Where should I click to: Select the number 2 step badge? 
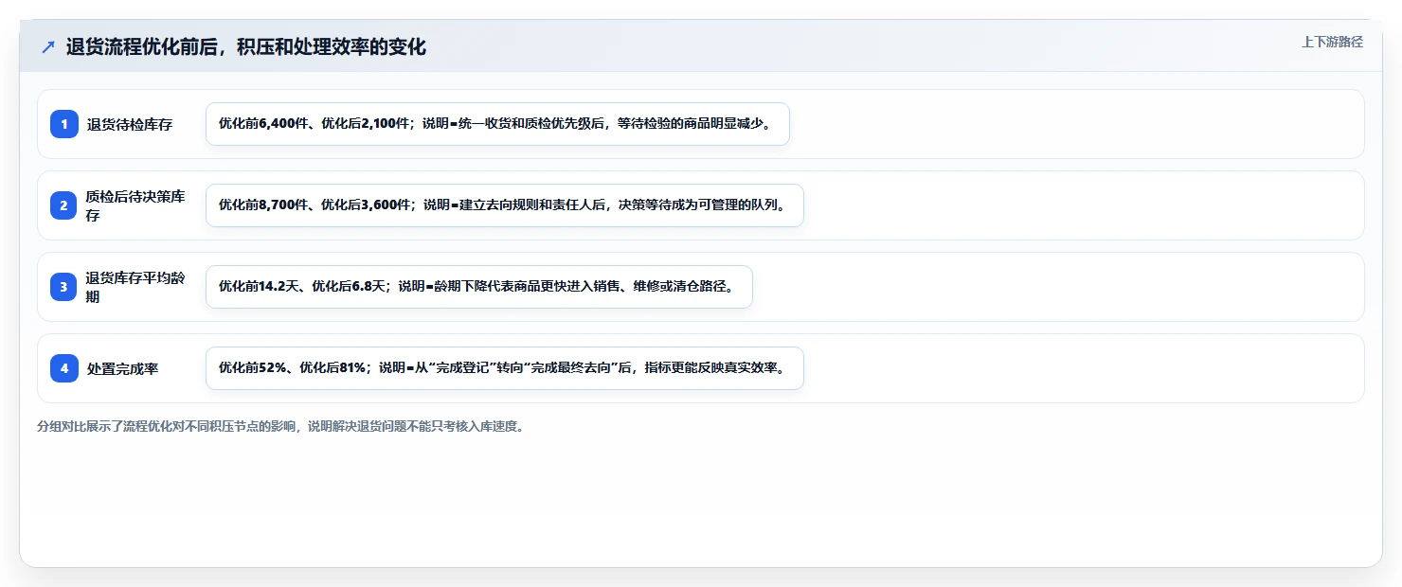tap(64, 205)
